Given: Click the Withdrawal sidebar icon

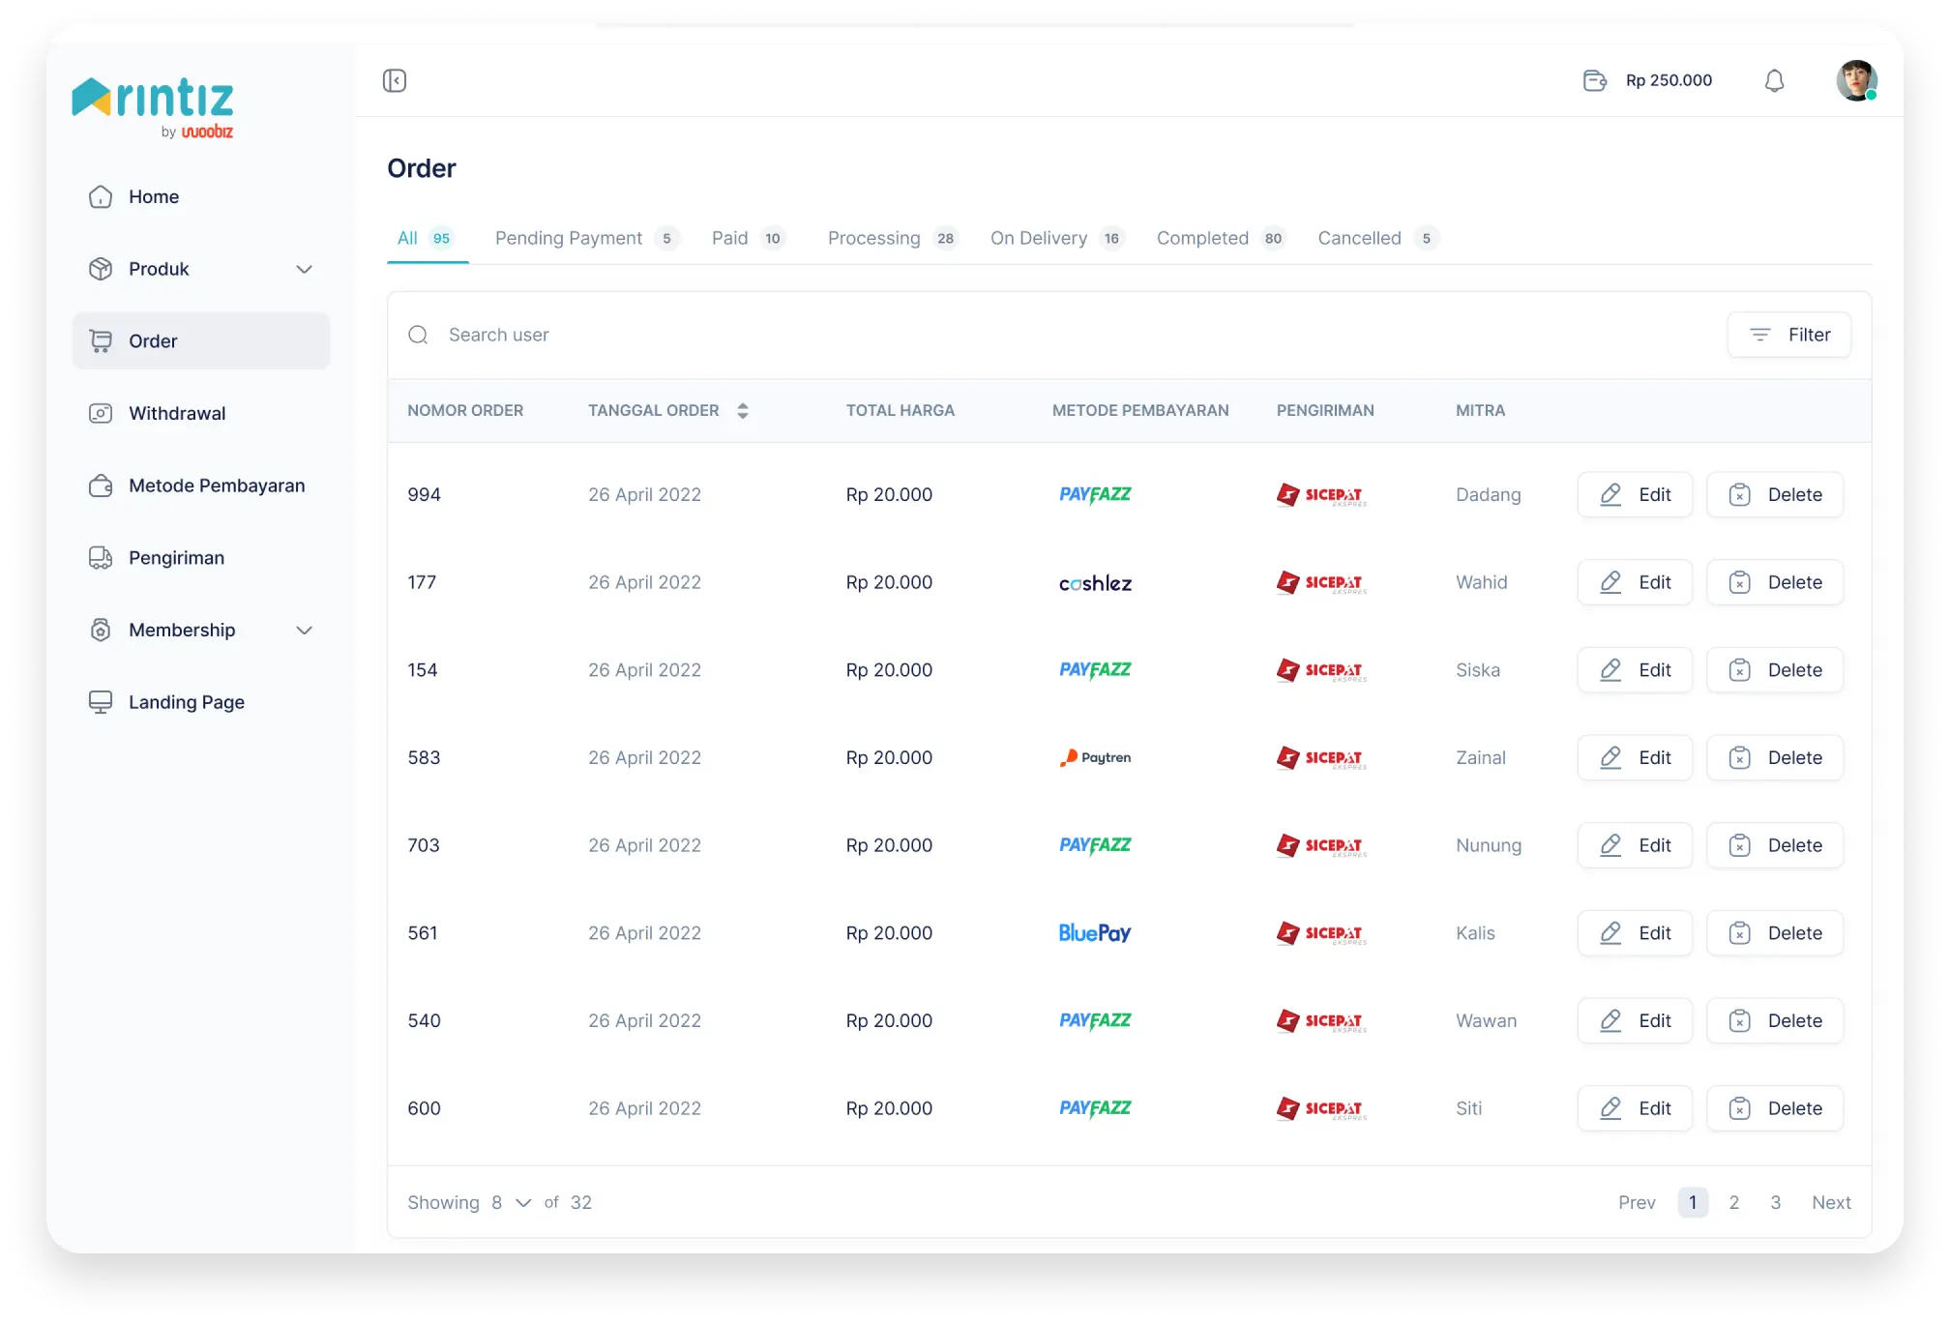Looking at the screenshot, I should [x=99, y=412].
